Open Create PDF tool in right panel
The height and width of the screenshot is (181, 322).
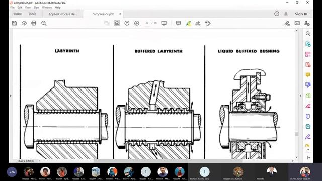[x=308, y=65]
